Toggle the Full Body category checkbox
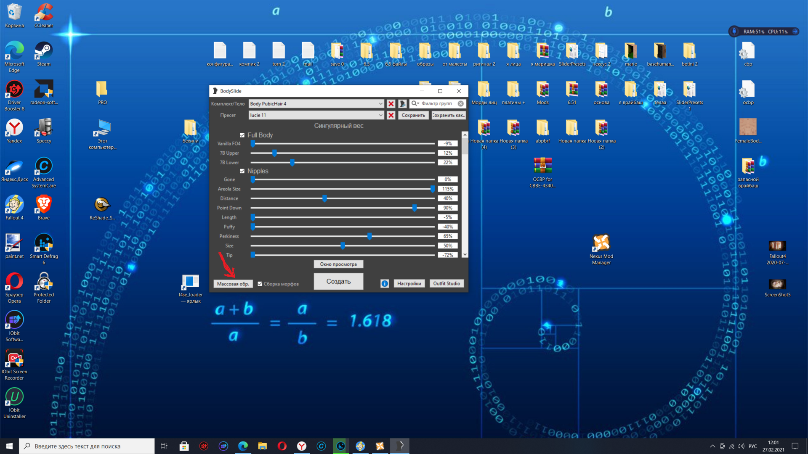Image resolution: width=808 pixels, height=454 pixels. point(242,135)
